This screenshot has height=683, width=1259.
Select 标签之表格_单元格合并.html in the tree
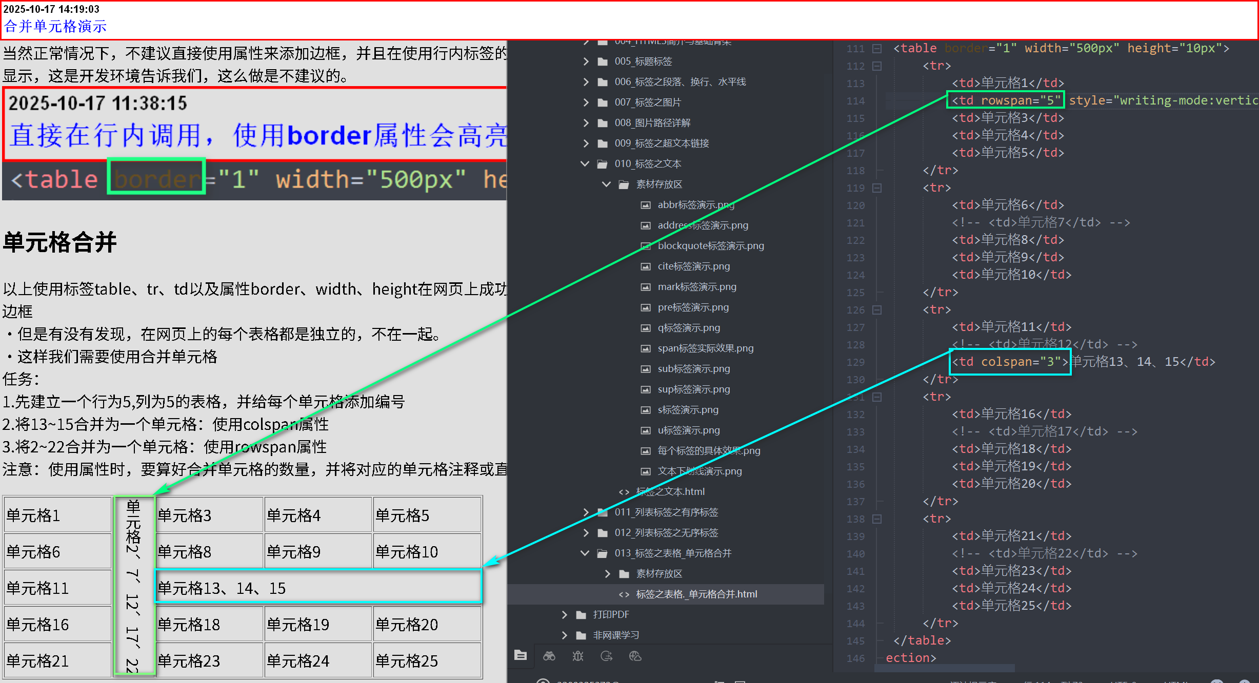coord(696,594)
